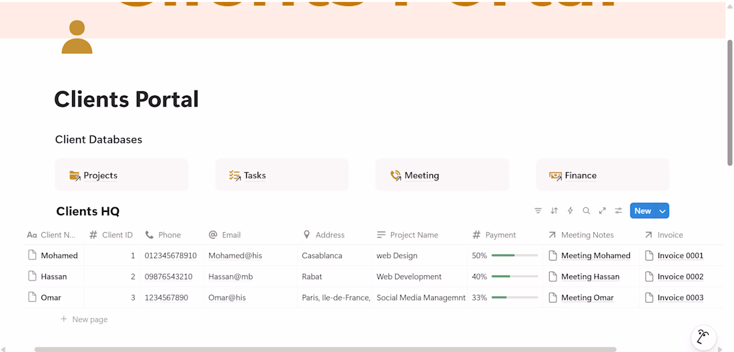Select the Mohamed client name cell
The image size is (734, 352).
click(x=53, y=255)
